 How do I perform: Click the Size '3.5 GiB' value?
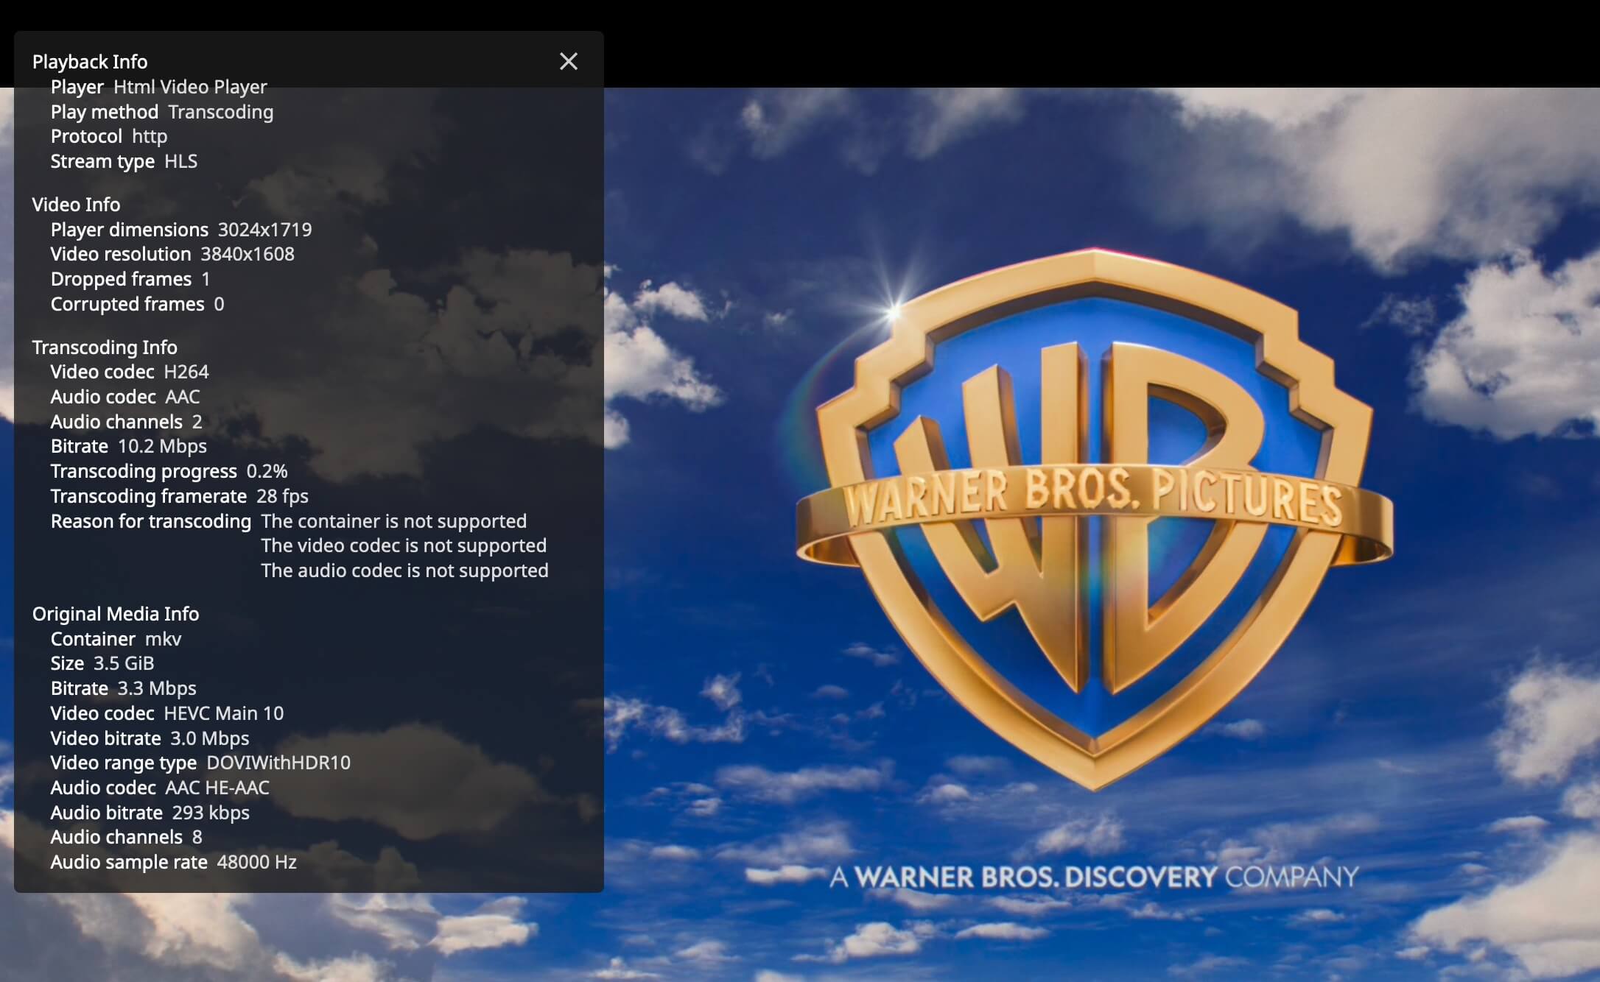pyautogui.click(x=124, y=663)
